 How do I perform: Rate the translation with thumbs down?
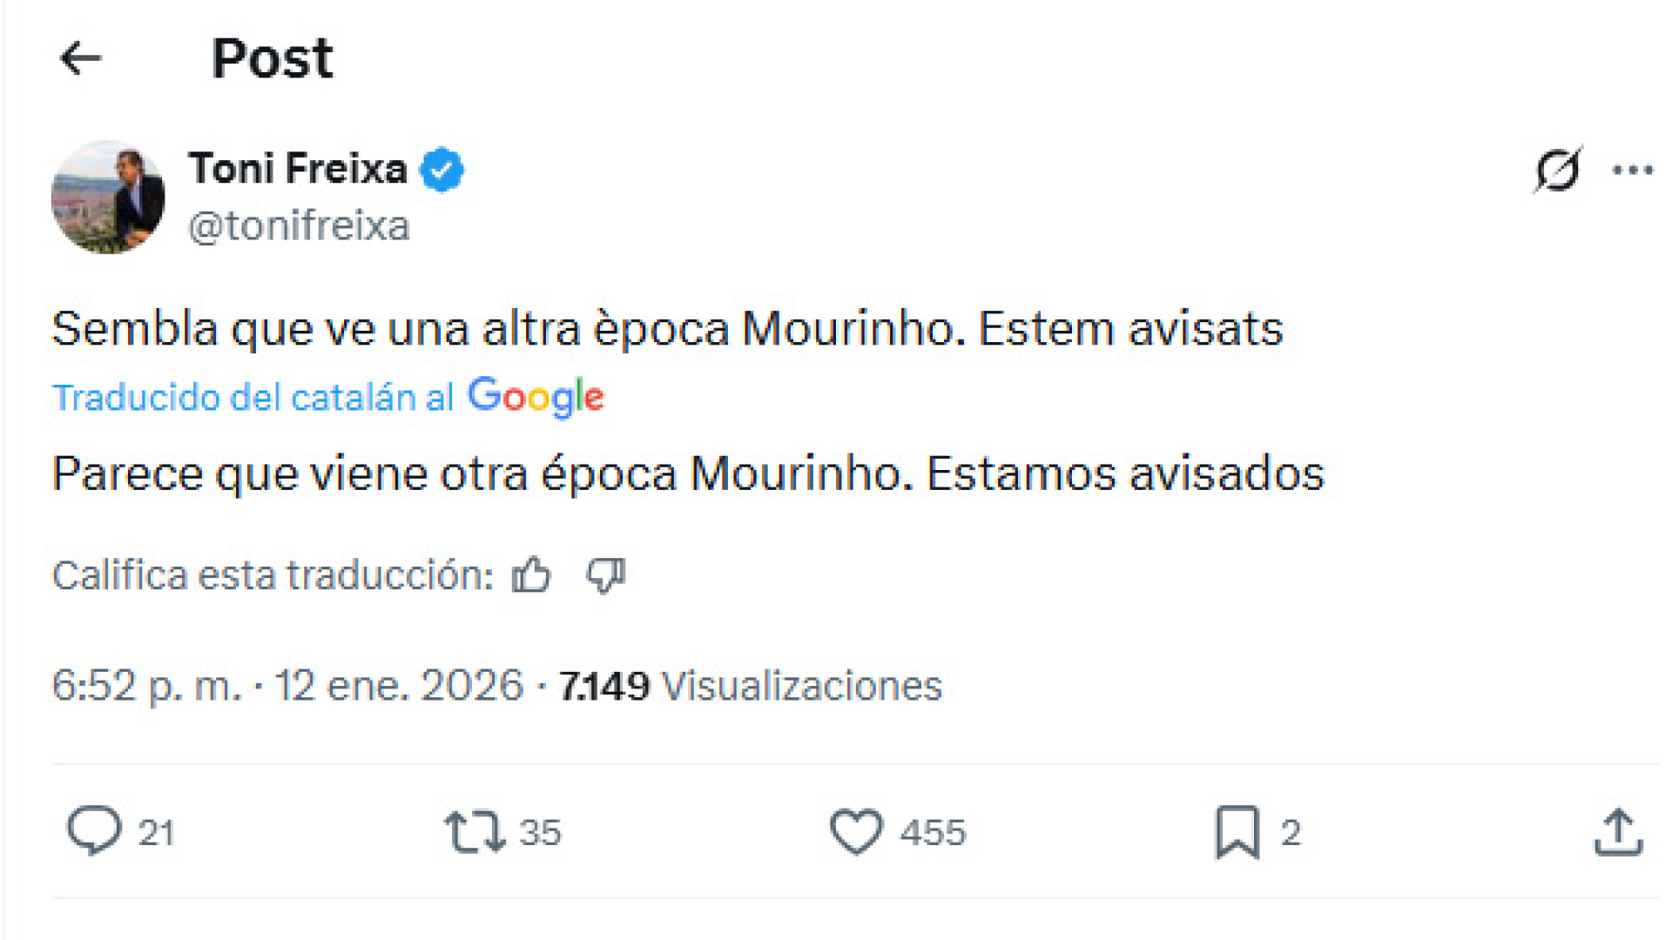click(605, 575)
